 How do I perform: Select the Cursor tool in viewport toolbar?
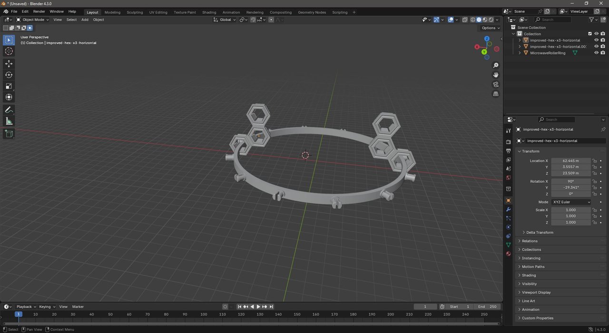tap(9, 51)
